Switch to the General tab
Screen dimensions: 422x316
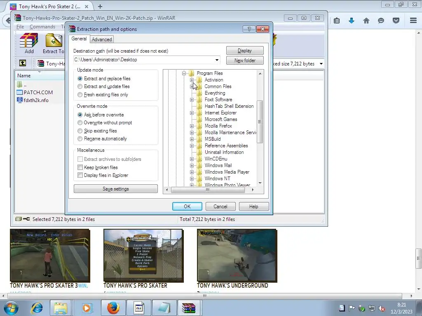click(x=79, y=39)
